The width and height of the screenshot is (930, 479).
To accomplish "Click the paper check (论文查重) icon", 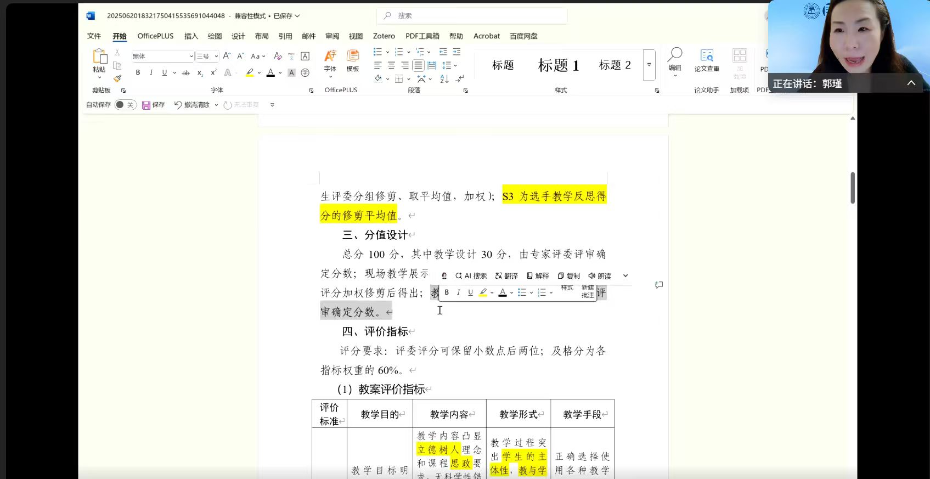I will pyautogui.click(x=707, y=60).
